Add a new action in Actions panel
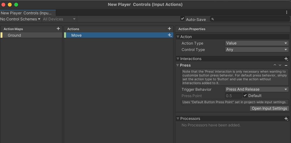This screenshot has height=143, width=291. [x=169, y=29]
